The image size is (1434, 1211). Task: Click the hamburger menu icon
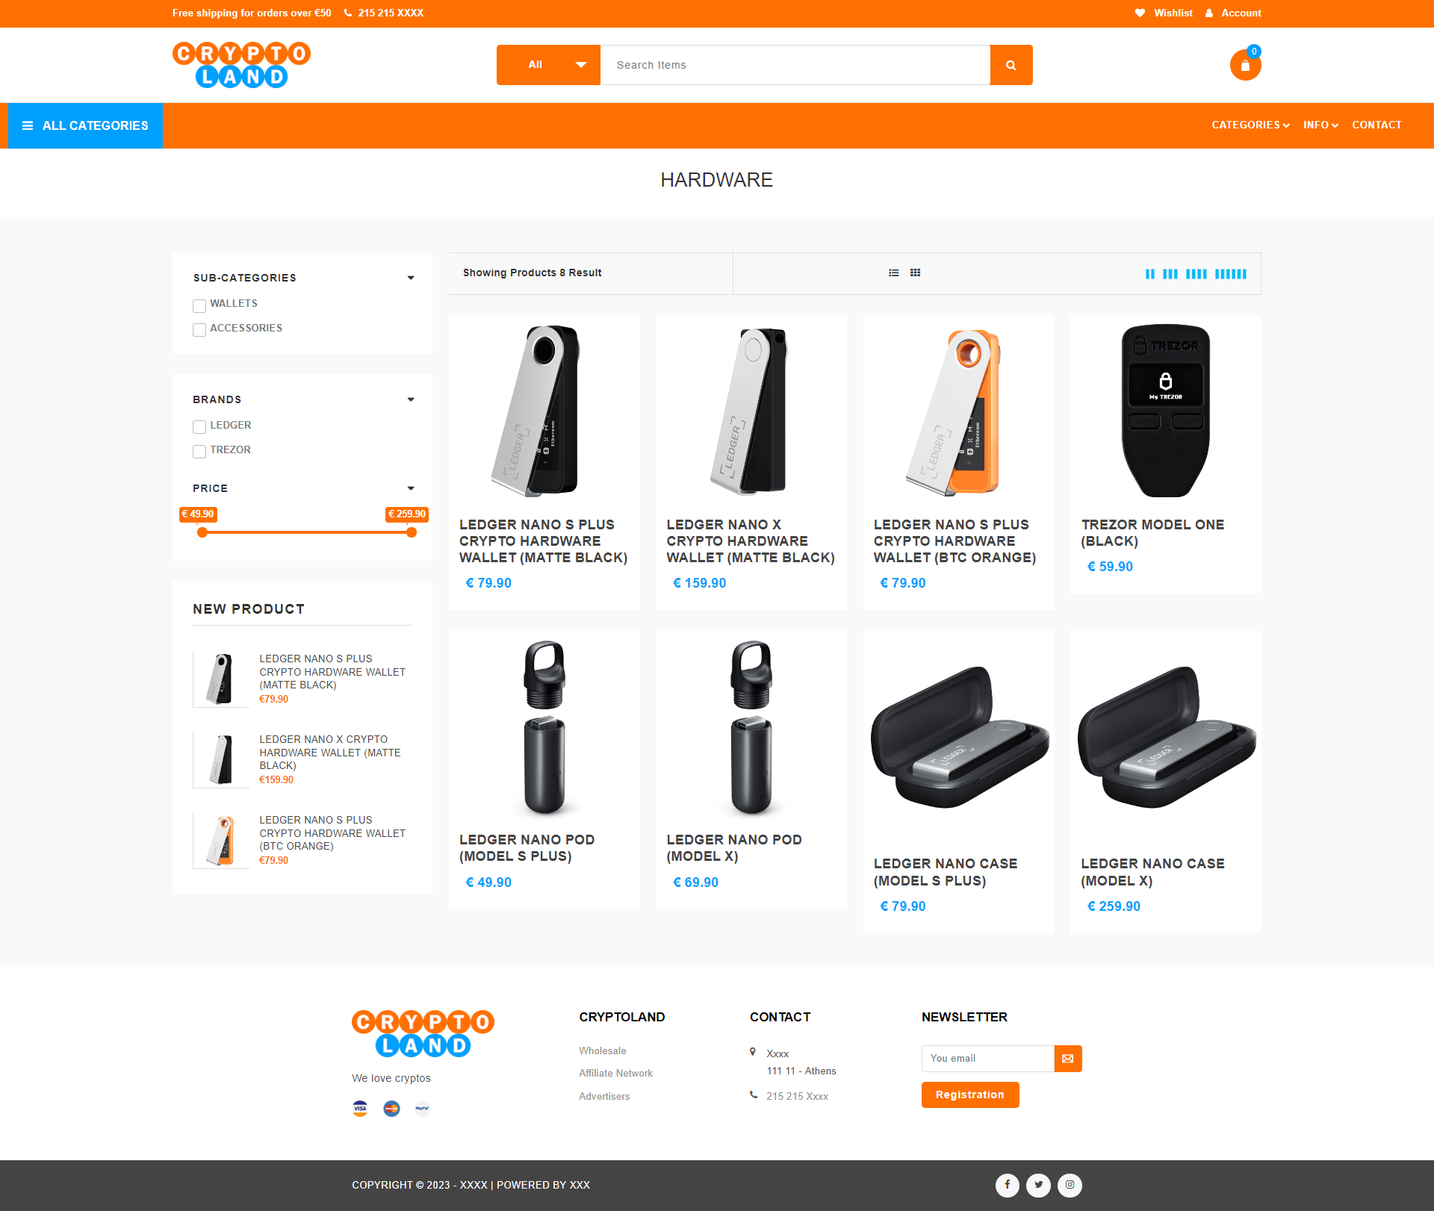(26, 125)
